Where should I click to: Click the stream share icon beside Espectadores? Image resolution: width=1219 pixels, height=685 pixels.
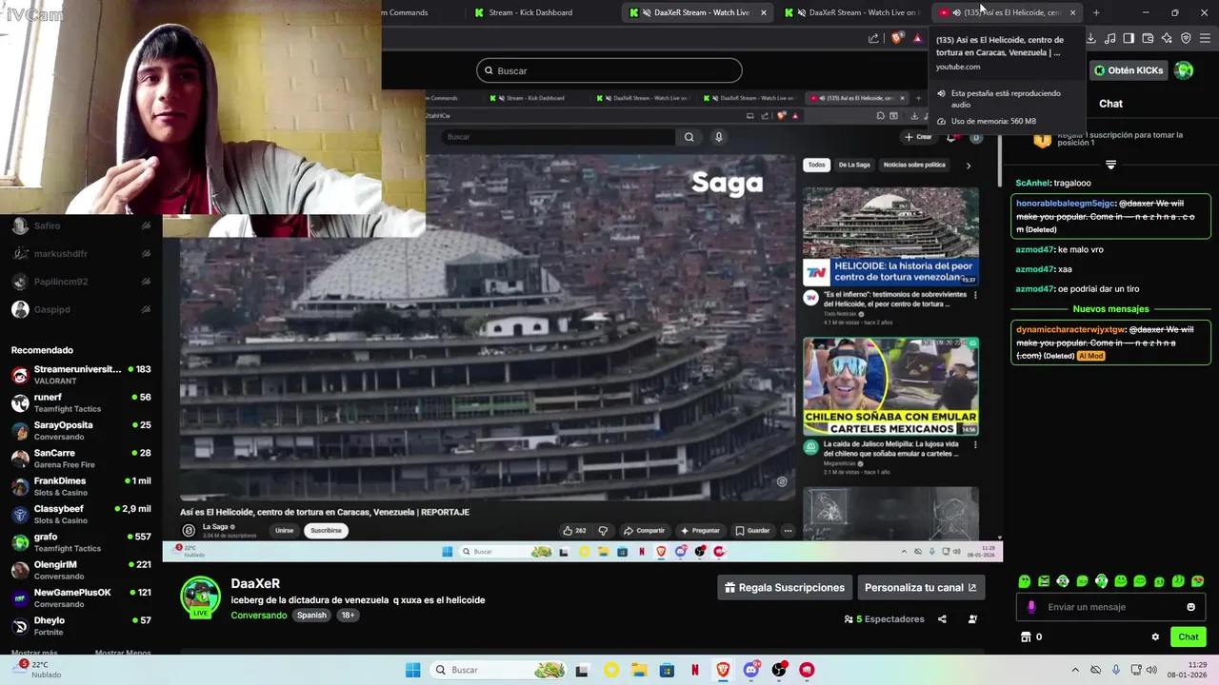(x=942, y=619)
